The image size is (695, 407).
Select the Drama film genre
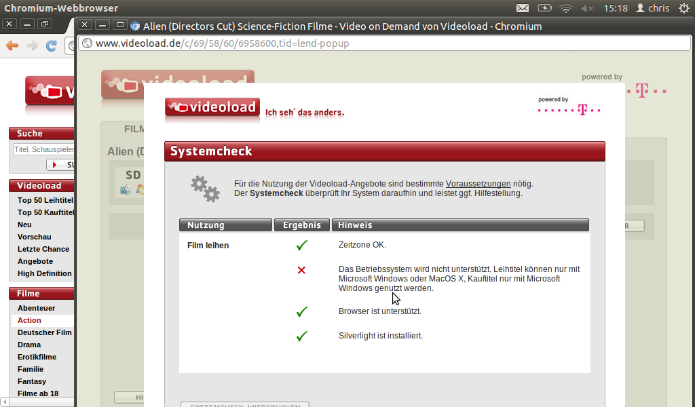[x=29, y=345]
